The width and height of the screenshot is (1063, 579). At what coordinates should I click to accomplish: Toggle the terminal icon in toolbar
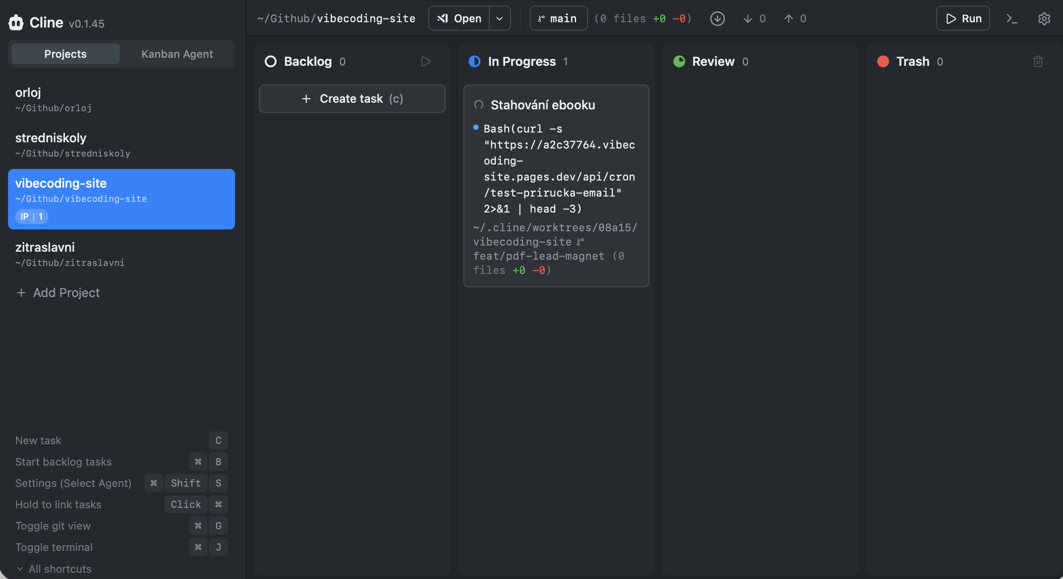pos(1012,18)
